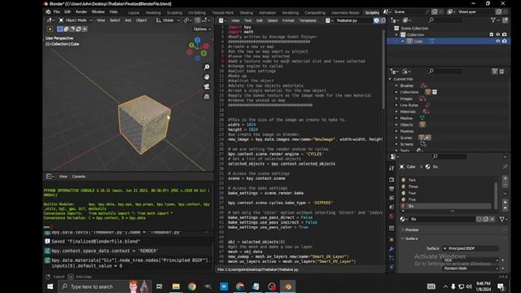
Task: Open the Output properties tab icon
Action: 392,189
